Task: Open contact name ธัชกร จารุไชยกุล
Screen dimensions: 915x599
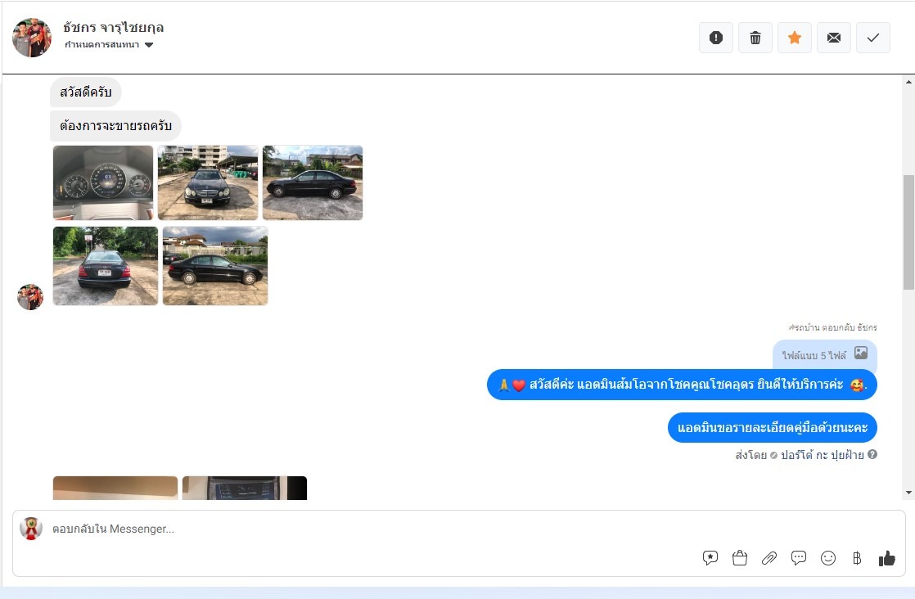Action: (114, 27)
